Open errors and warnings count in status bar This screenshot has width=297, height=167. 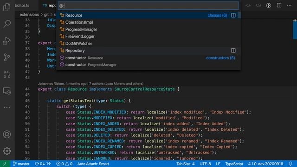click(x=64, y=164)
